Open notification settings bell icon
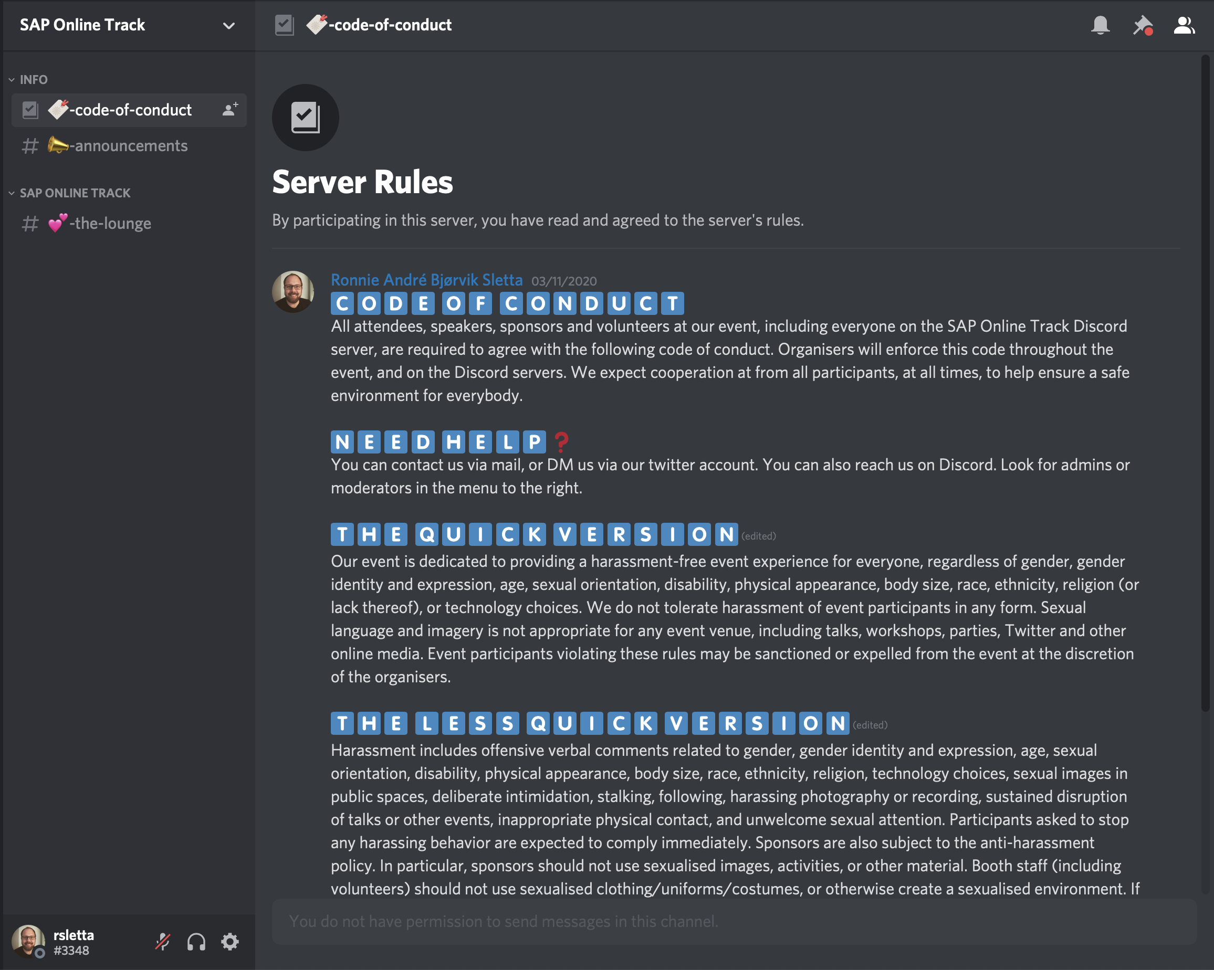Image resolution: width=1214 pixels, height=970 pixels. (1100, 25)
